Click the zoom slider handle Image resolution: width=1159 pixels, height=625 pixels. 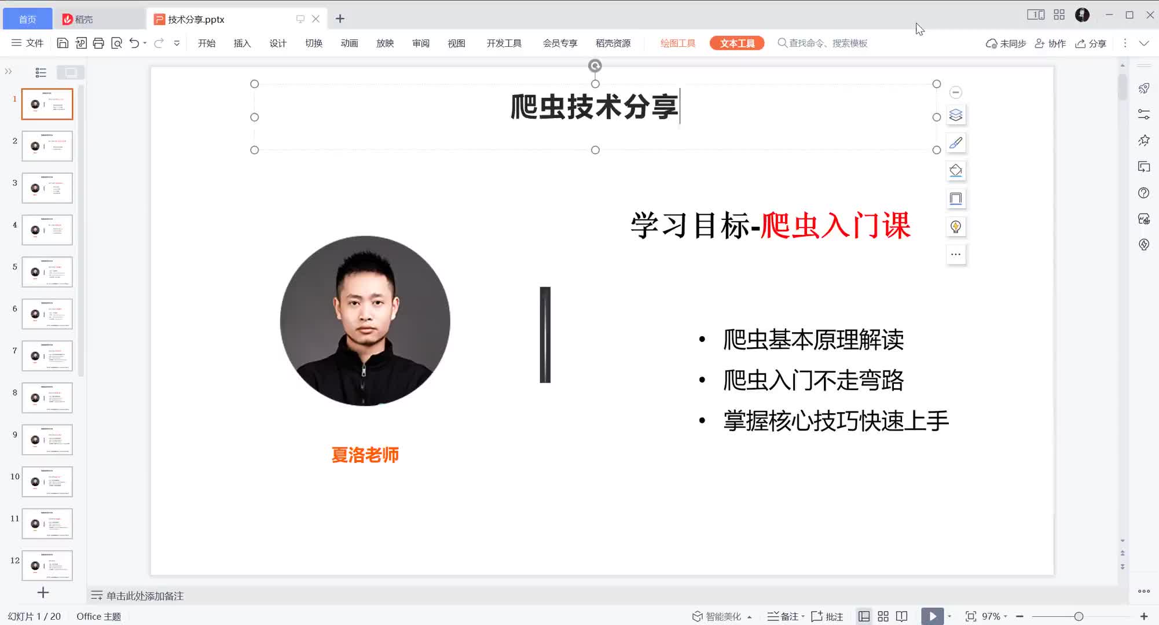click(1079, 616)
